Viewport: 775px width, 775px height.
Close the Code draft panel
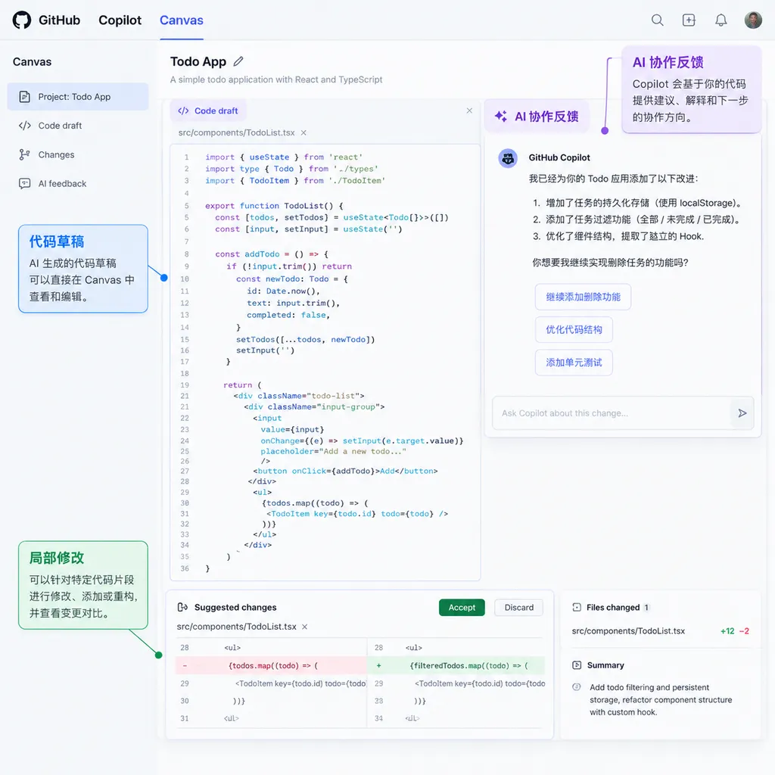pyautogui.click(x=469, y=110)
